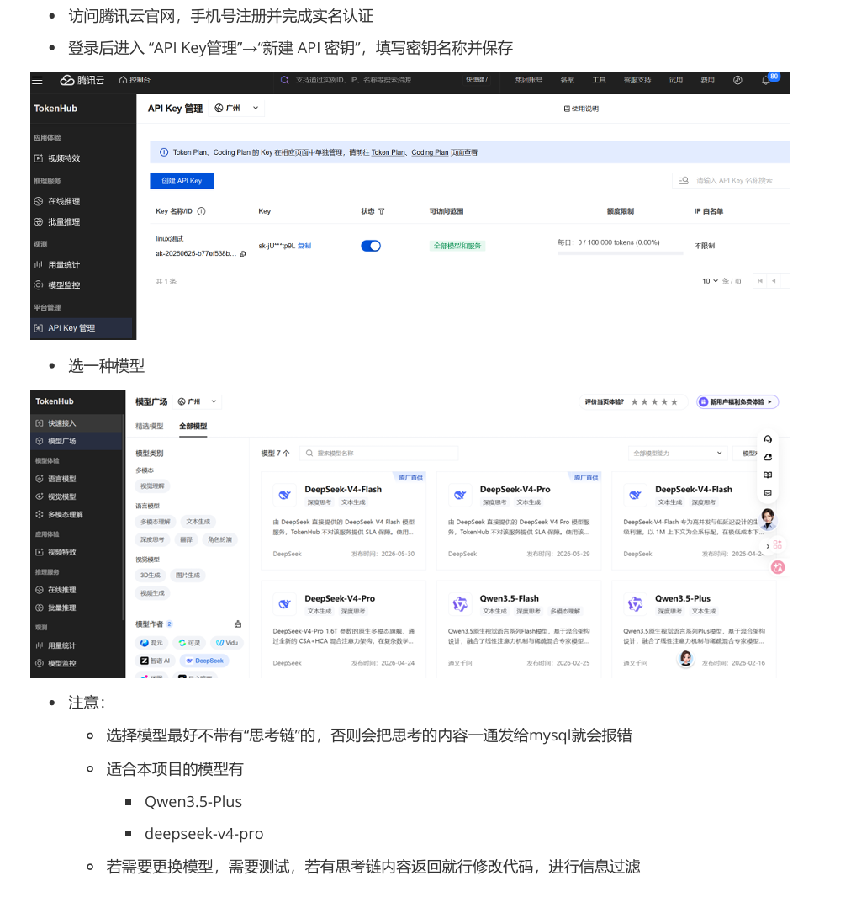Click the 全部模型和服务 scope tag
The image size is (851, 897).
point(457,246)
